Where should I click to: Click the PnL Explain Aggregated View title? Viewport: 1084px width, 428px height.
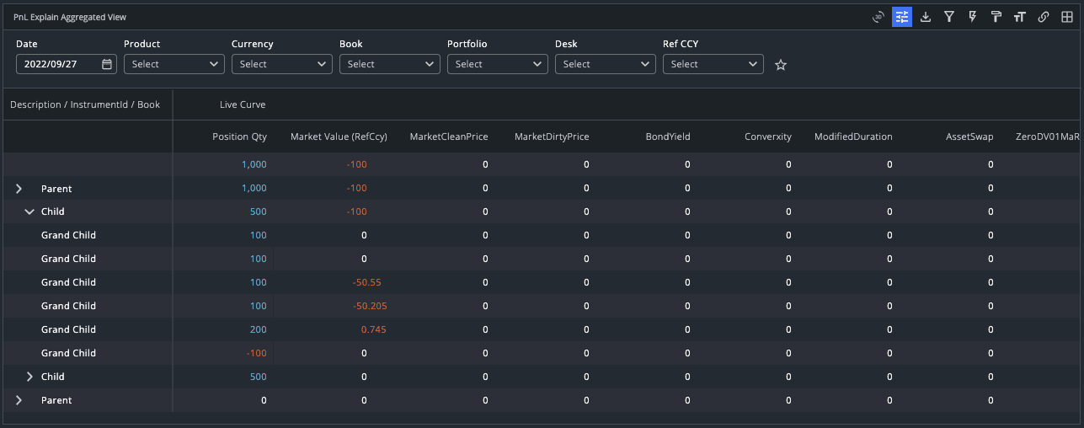(70, 17)
